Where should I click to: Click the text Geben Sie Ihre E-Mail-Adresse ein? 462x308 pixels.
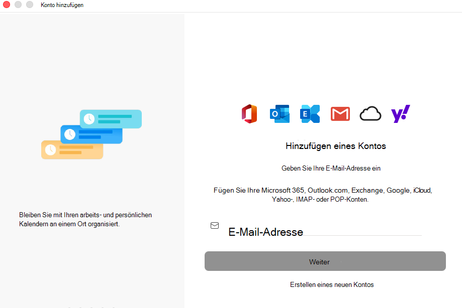[x=331, y=168]
